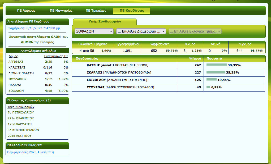The width and height of the screenshot is (271, 164).
Task: Click ΣΟΦΑΔΩΝ in the municipality list
Action: (16, 91)
